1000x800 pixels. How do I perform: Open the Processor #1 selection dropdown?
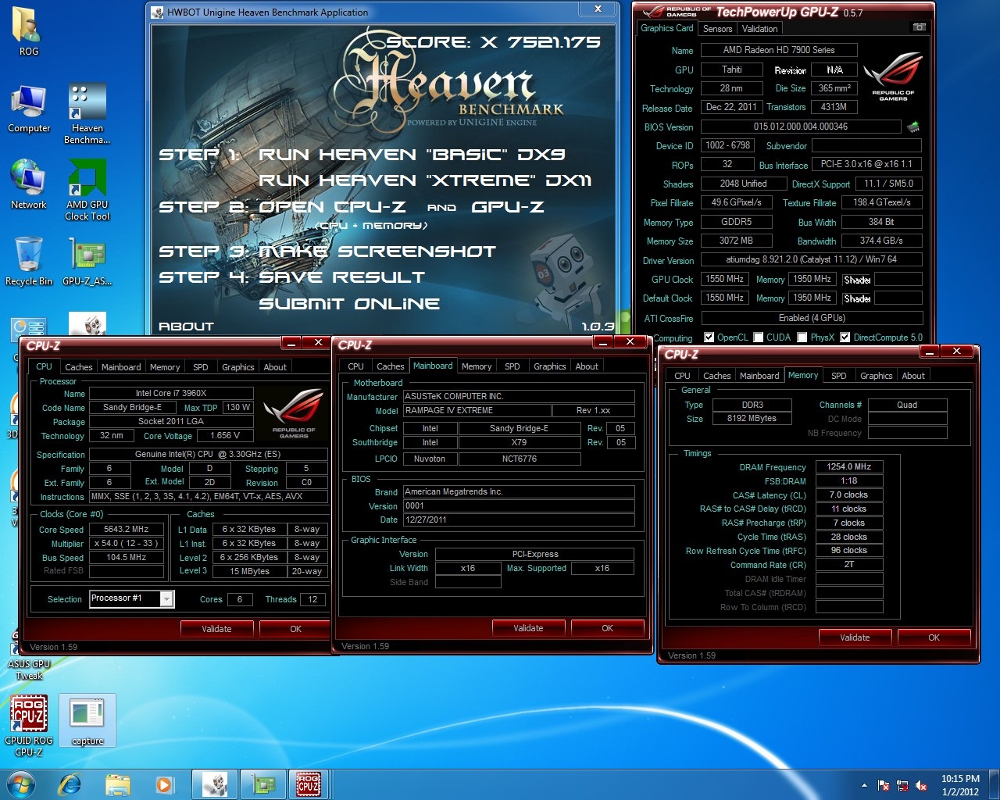pyautogui.click(x=166, y=598)
